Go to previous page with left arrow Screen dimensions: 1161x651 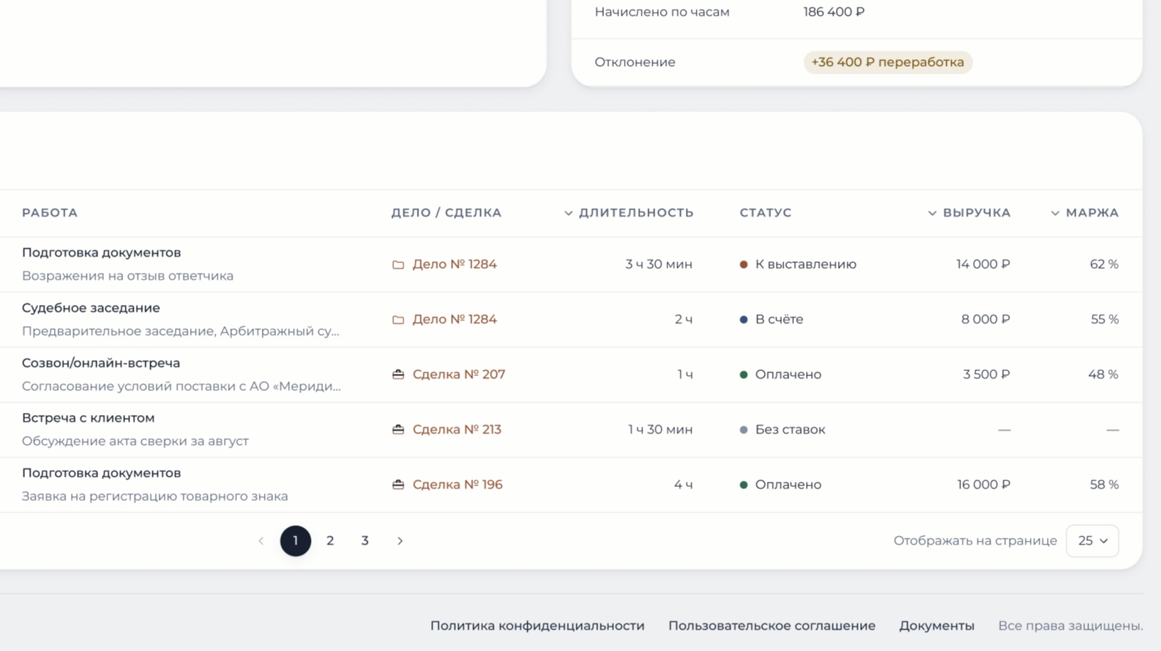pyautogui.click(x=261, y=541)
